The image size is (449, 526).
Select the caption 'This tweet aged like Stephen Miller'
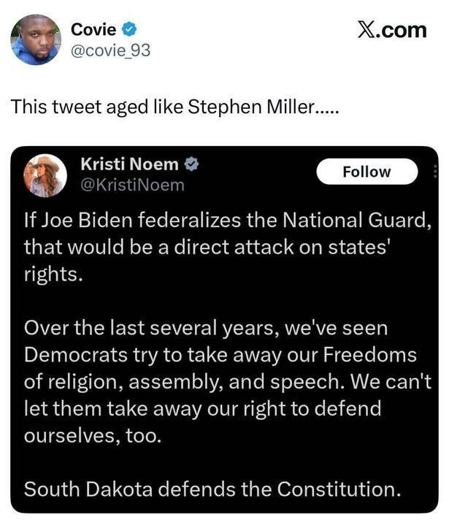click(174, 107)
